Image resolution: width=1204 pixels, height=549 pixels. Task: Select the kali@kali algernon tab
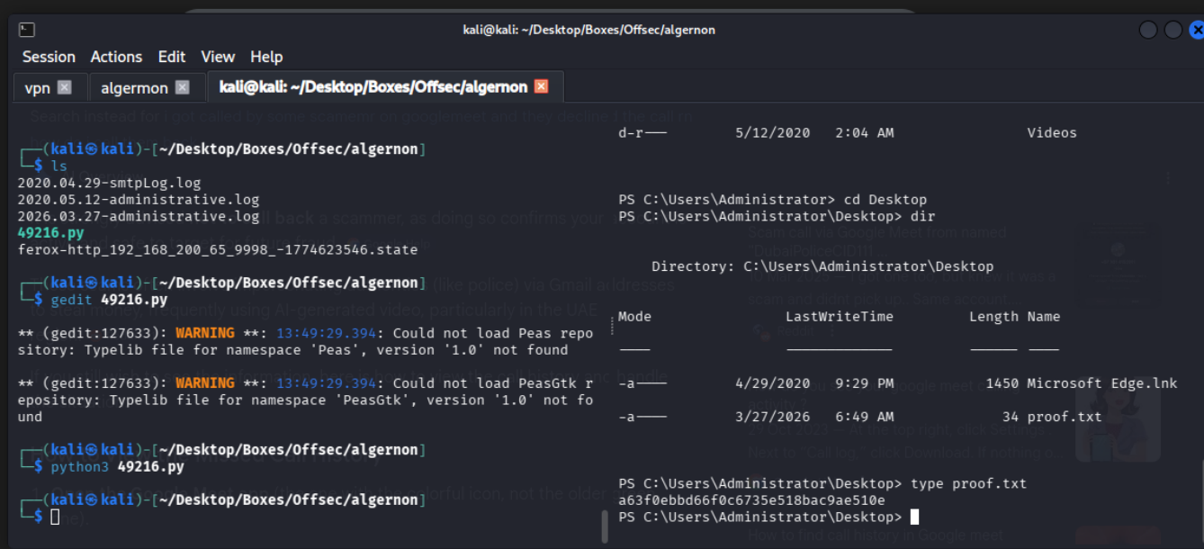click(373, 87)
